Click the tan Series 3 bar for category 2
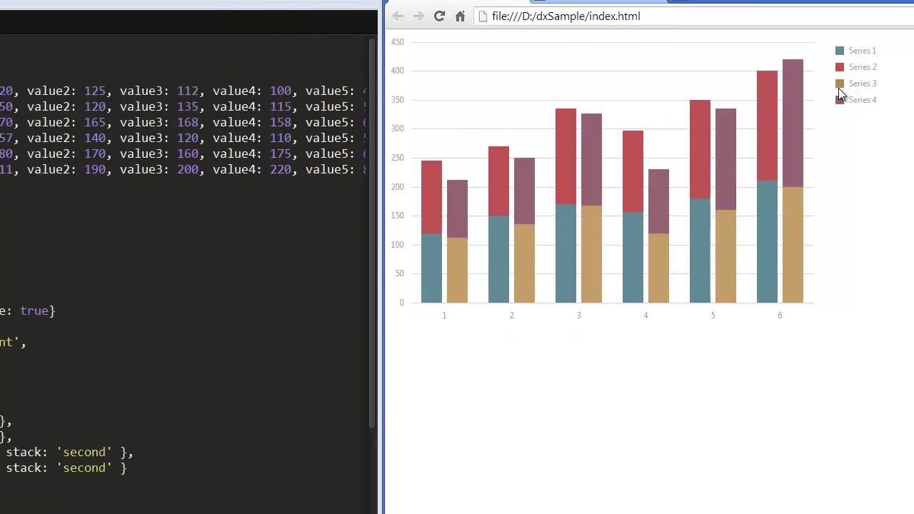The width and height of the screenshot is (914, 514). tap(524, 263)
